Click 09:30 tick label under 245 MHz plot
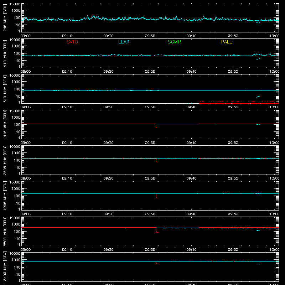The width and height of the screenshot is (285, 285). click(150, 36)
